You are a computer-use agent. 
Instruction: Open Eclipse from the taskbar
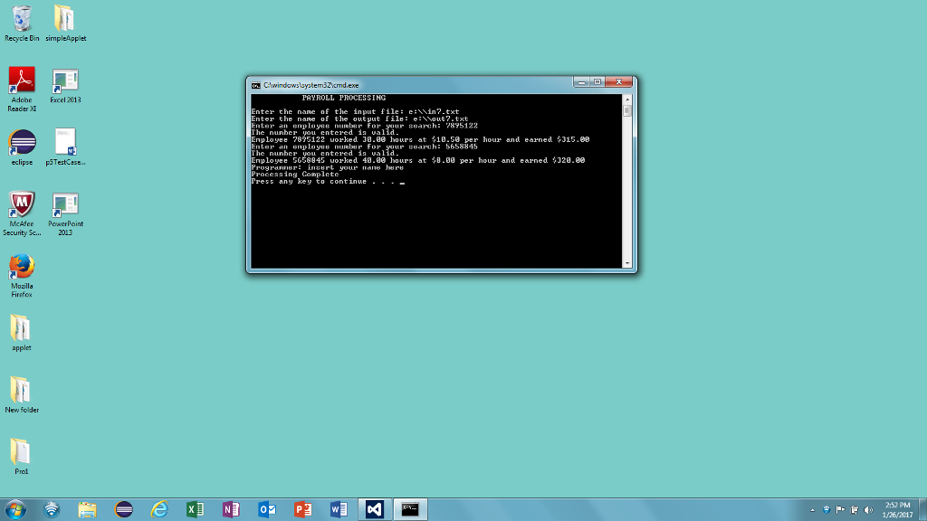click(123, 509)
